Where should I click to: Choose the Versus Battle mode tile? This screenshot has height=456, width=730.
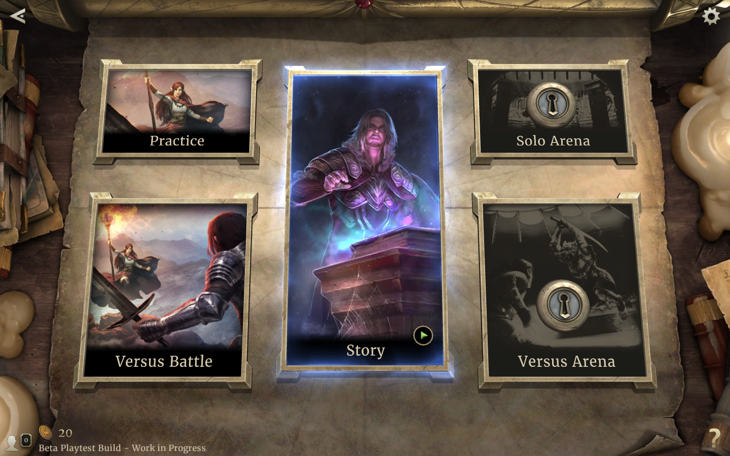click(164, 290)
